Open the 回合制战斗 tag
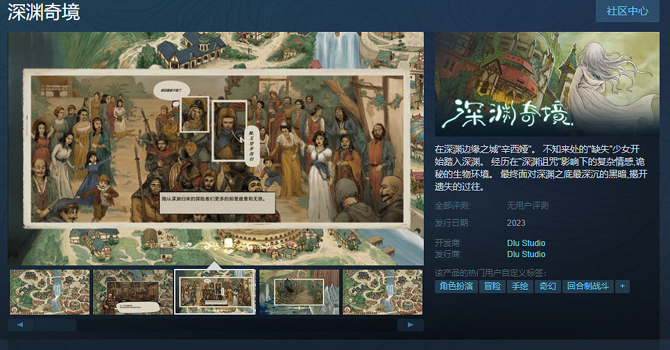Viewport: 670px width, 350px height. 587,286
